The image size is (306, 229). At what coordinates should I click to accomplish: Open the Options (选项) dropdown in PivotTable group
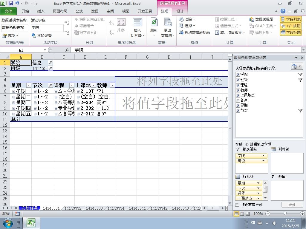(x=10, y=36)
